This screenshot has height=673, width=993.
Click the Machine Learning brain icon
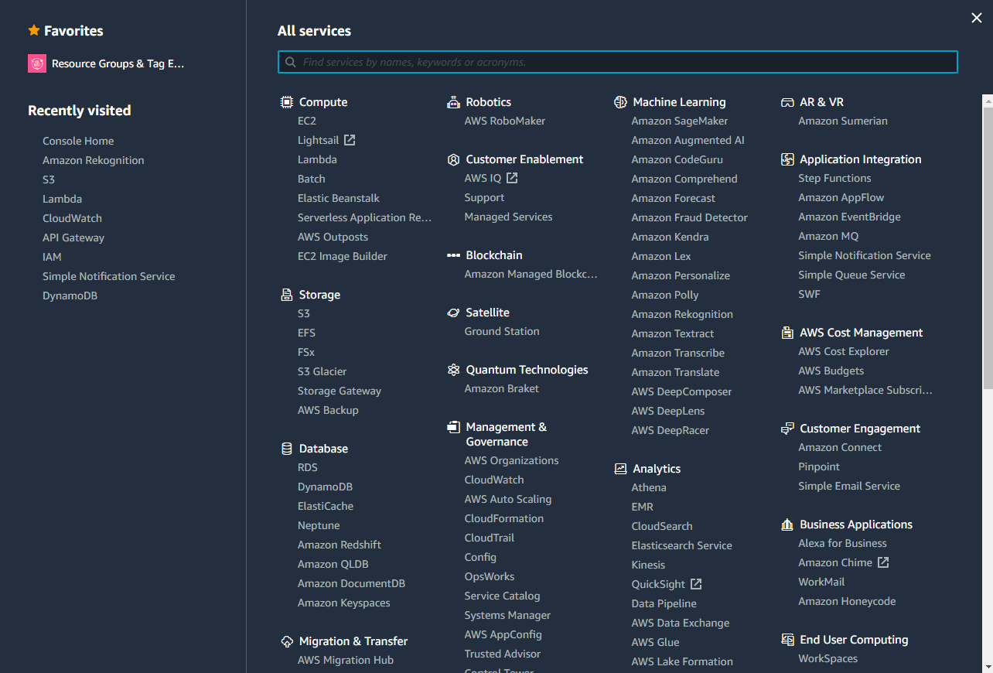(x=620, y=102)
